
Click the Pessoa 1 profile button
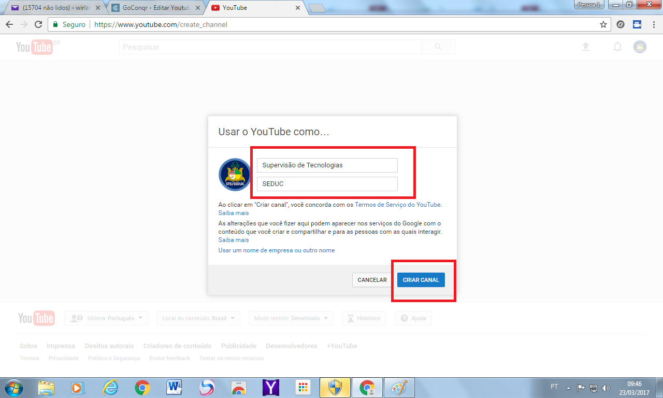(x=589, y=5)
